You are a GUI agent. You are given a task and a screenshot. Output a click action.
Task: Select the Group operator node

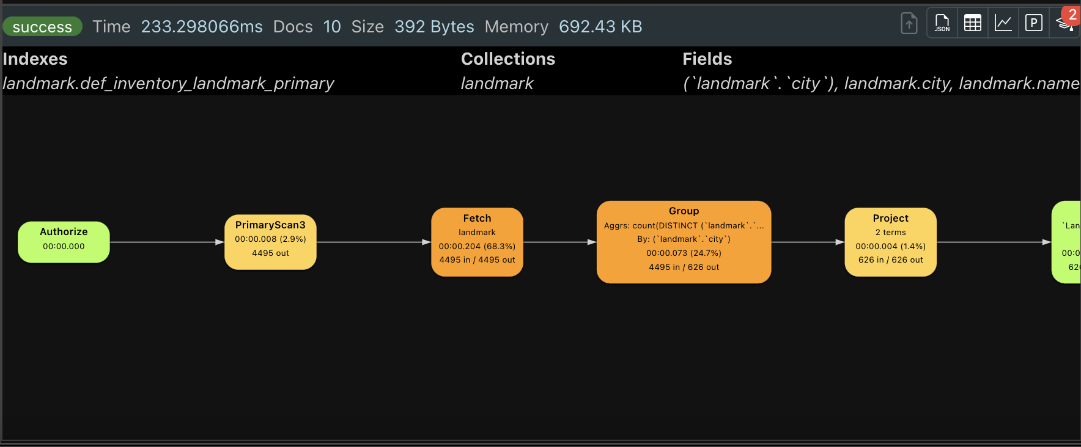[684, 242]
